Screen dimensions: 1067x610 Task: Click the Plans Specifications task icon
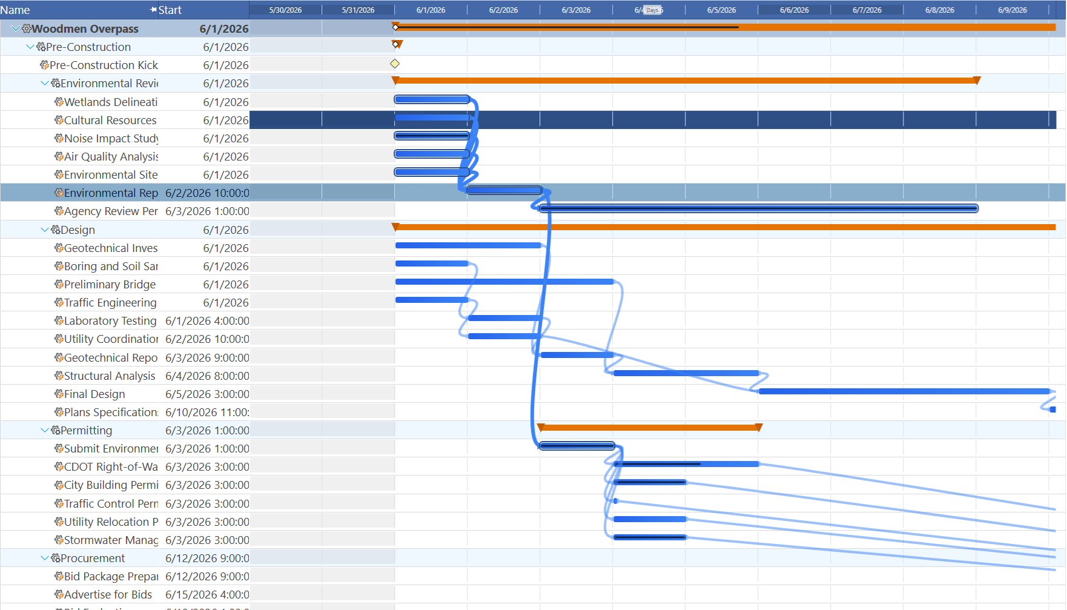59,412
